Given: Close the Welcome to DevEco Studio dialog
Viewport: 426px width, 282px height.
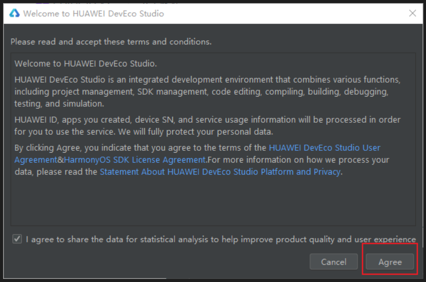Looking at the screenshot, I should point(412,13).
